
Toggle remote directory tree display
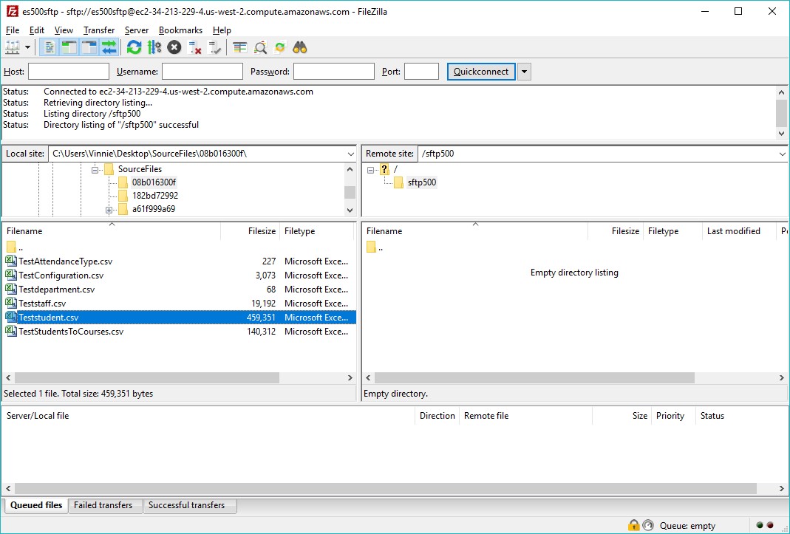[89, 48]
